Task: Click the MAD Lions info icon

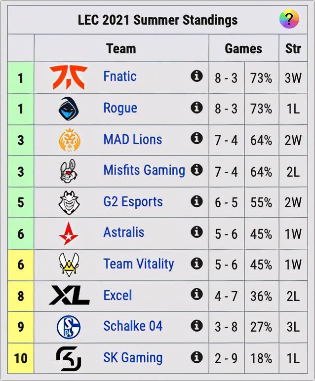Action: pyautogui.click(x=197, y=139)
